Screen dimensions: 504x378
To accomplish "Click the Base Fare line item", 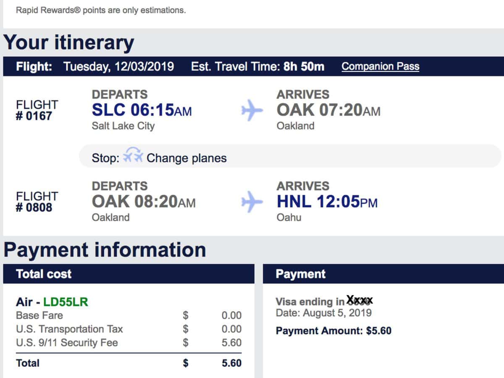I will (129, 315).
